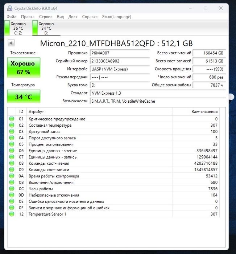This screenshot has height=254, width=236.
Task: Click status icon for Temperature Sensor 1
Action: point(12,214)
